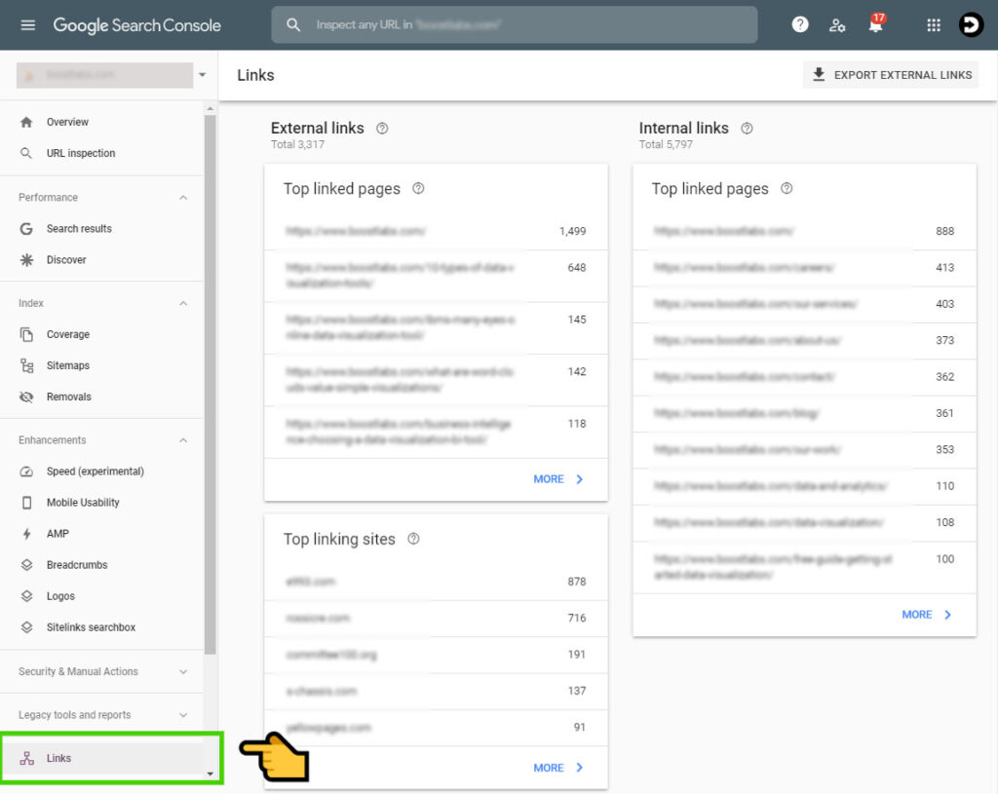This screenshot has width=998, height=794.
Task: Click the Overview home icon
Action: (26, 122)
